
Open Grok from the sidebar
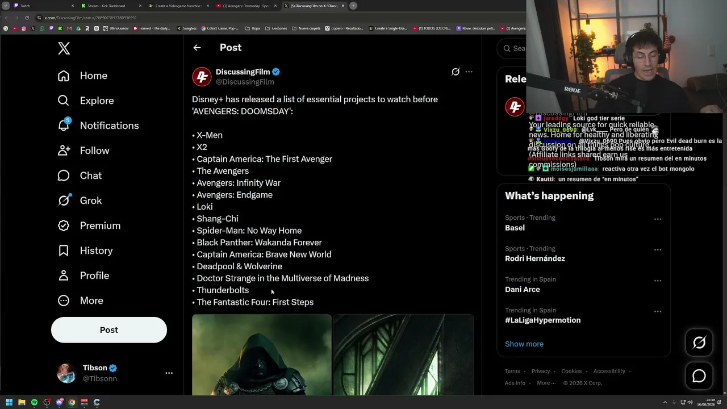click(80, 201)
